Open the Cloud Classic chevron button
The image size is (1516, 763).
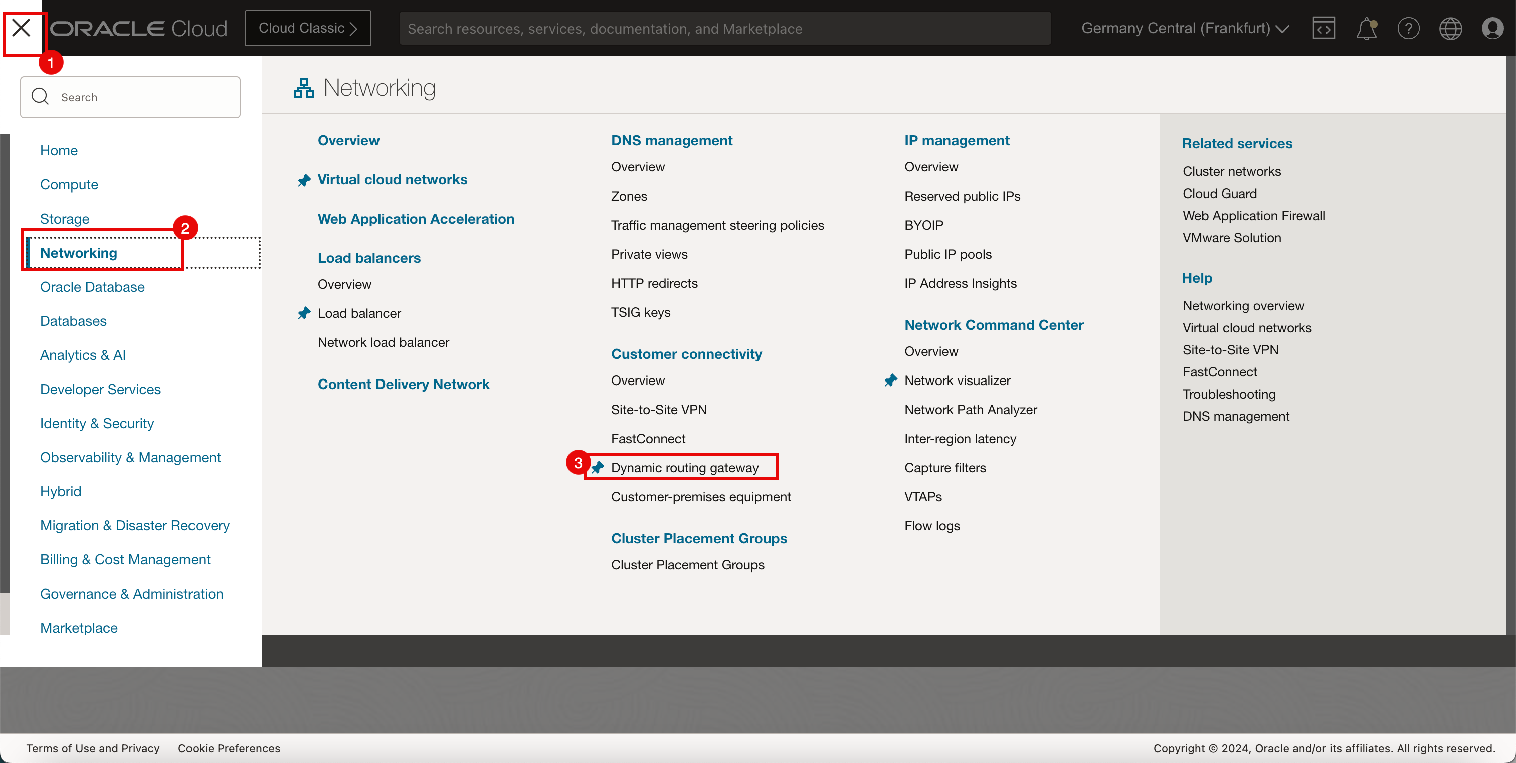pos(308,28)
